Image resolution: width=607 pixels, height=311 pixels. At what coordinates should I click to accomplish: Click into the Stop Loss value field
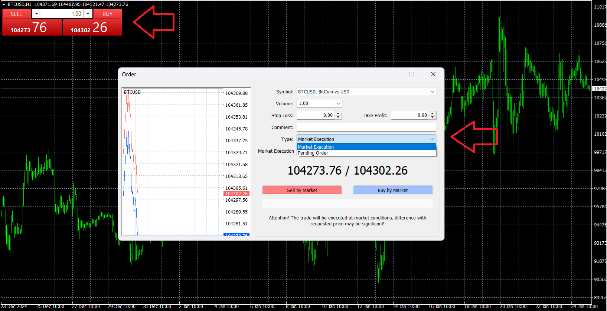coord(316,115)
